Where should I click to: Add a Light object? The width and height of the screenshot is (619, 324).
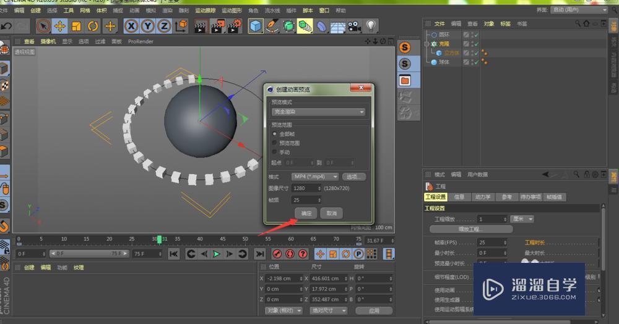[371, 27]
